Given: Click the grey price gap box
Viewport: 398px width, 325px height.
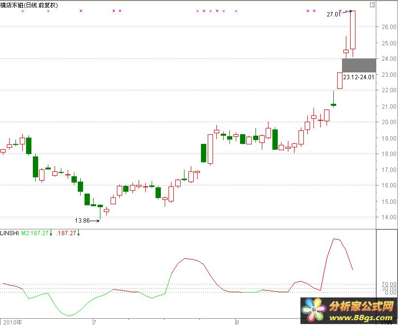Looking at the screenshot, I should (x=359, y=66).
